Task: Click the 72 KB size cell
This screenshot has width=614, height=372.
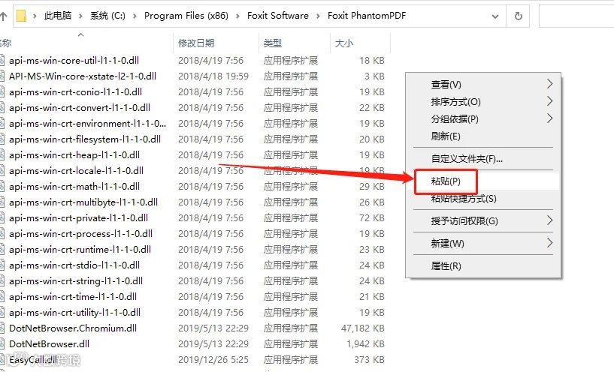Action: (372, 218)
